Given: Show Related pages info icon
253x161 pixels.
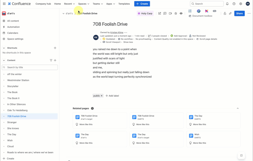Looking at the screenshot, I should (92, 109).
